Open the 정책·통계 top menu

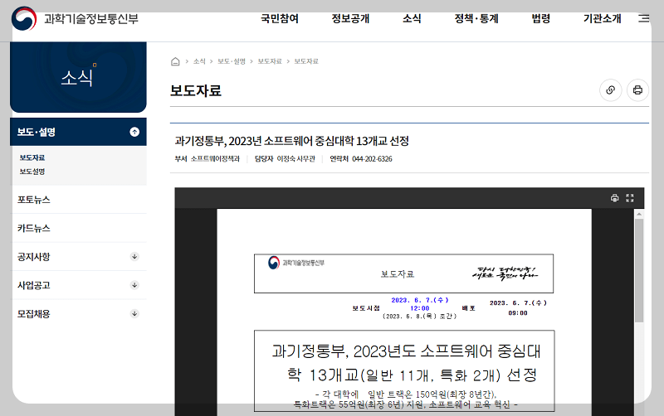click(x=476, y=18)
